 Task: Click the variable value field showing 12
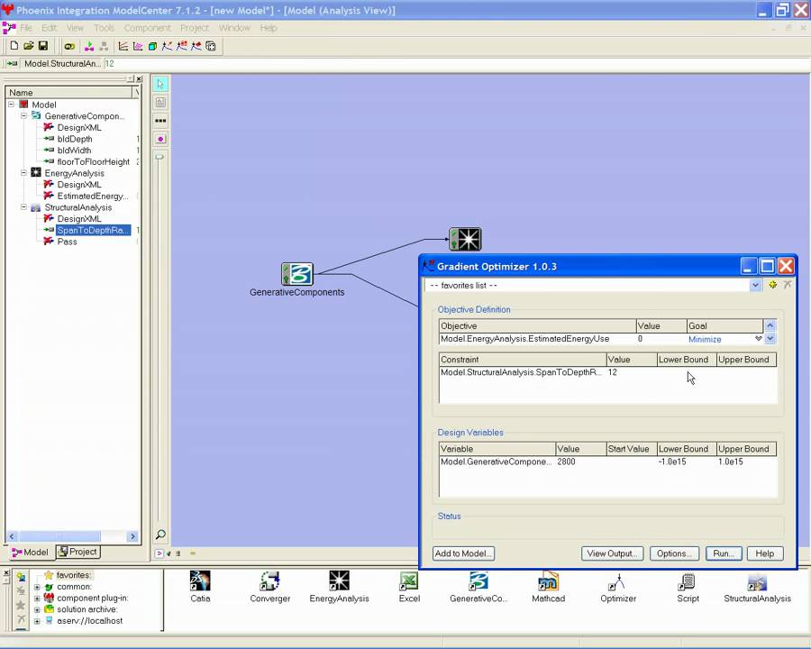[x=455, y=64]
